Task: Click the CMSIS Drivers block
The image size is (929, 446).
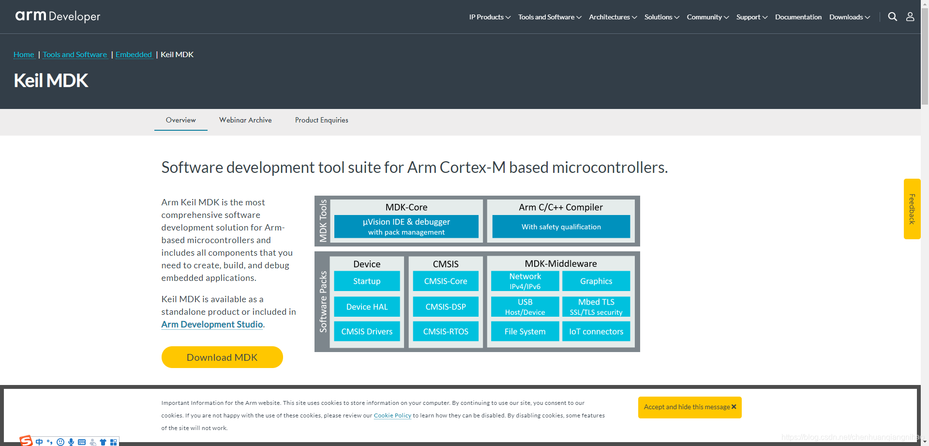Action: click(367, 331)
